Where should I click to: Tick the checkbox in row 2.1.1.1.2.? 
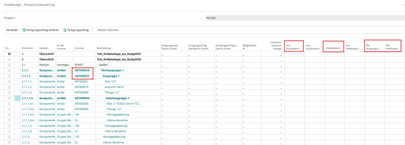click(x=9, y=87)
